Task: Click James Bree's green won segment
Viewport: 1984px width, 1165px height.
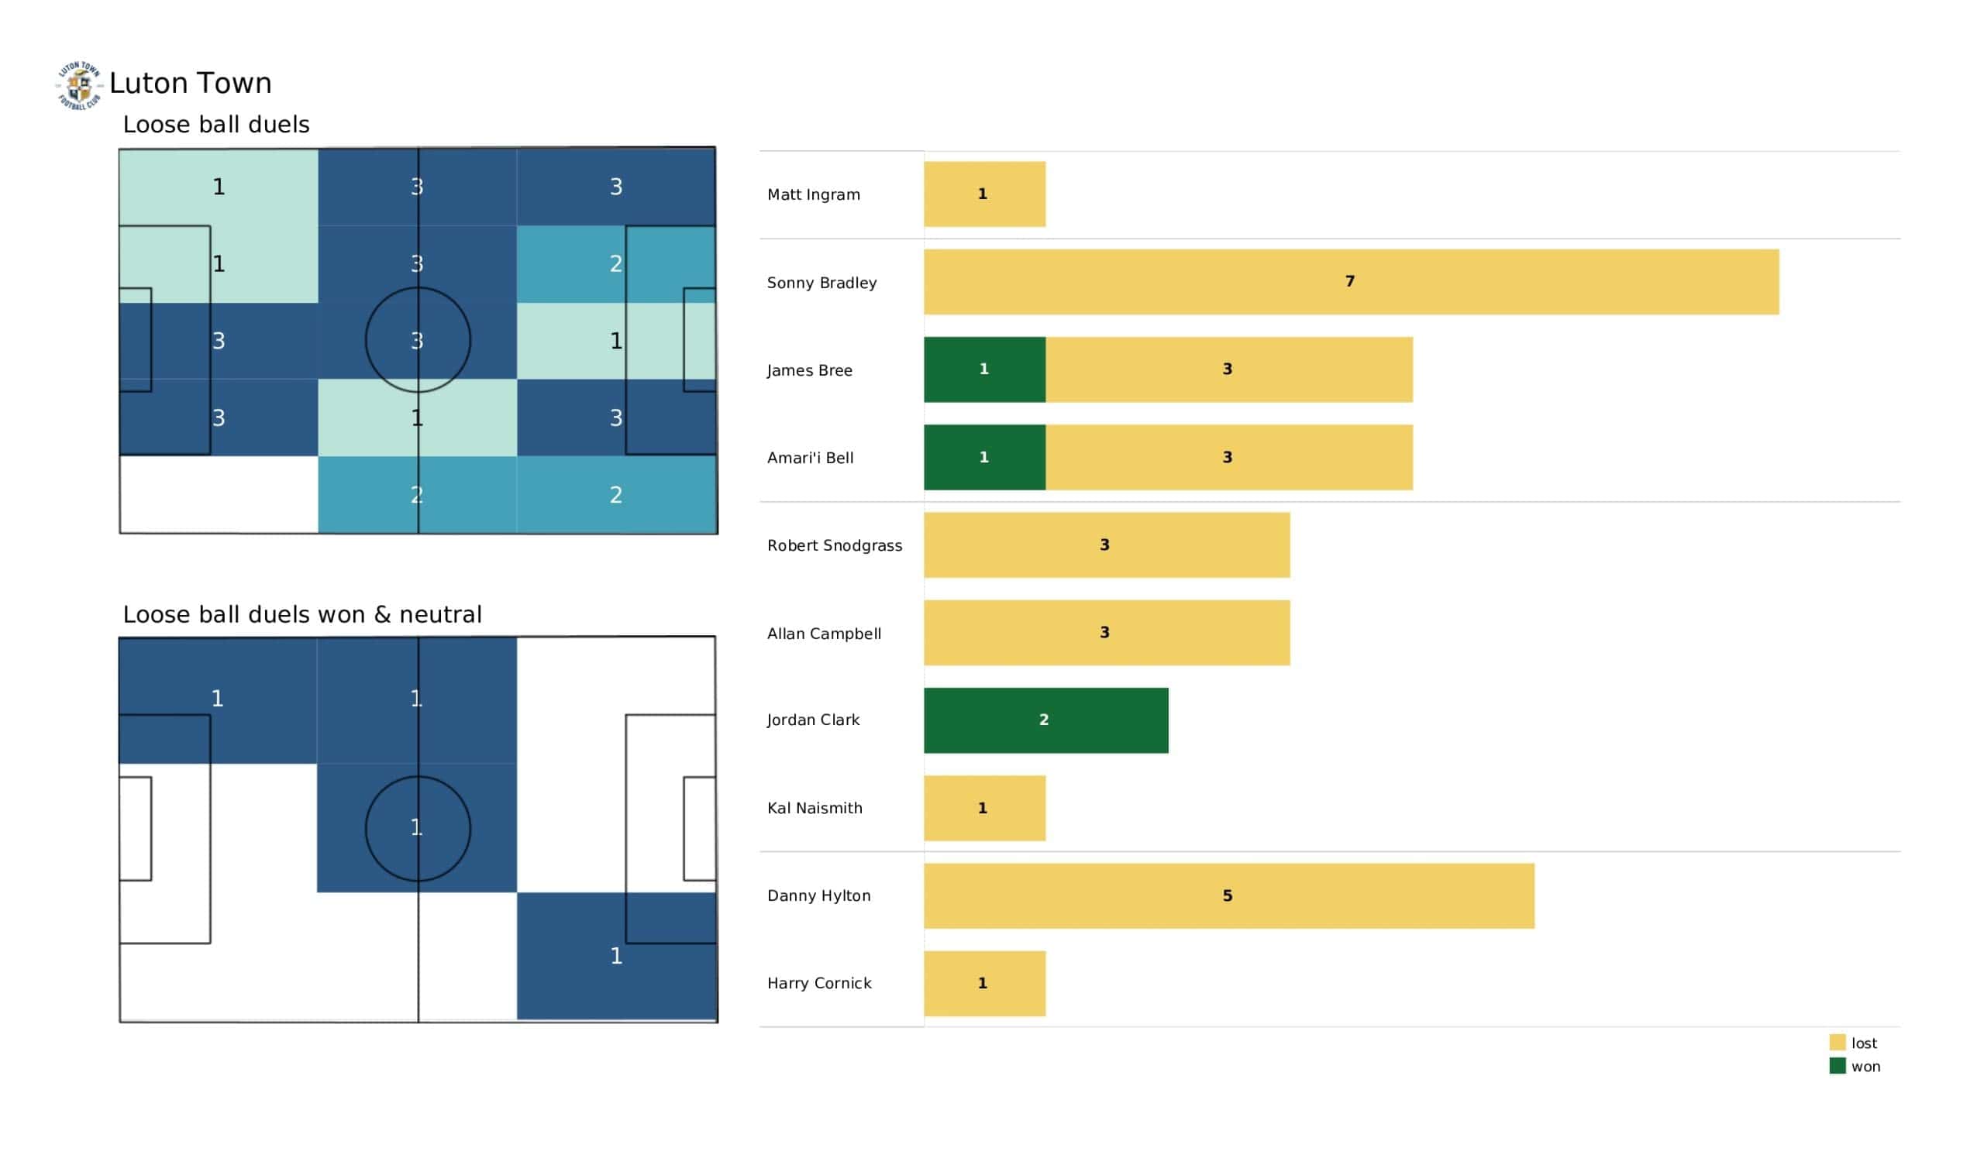Action: pyautogui.click(x=984, y=369)
